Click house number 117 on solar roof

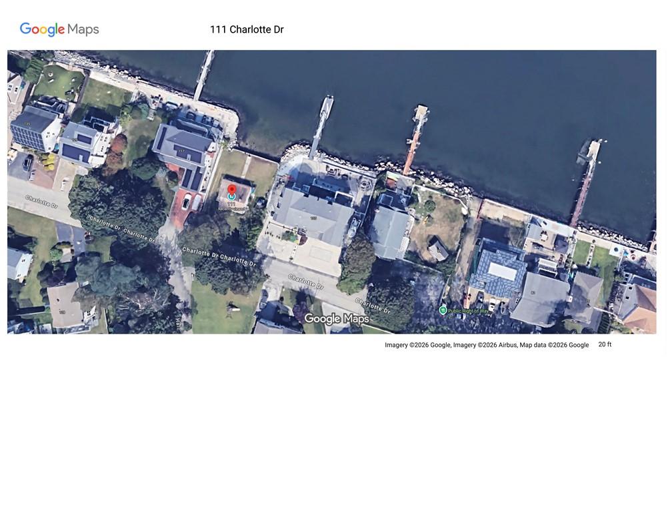click(x=181, y=151)
